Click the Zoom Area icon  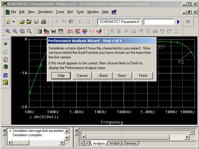click(22, 31)
